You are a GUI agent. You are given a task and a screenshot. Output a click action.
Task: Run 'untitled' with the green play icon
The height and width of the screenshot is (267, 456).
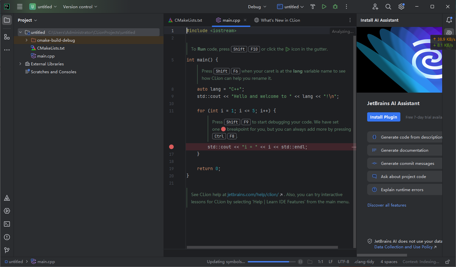point(324,7)
